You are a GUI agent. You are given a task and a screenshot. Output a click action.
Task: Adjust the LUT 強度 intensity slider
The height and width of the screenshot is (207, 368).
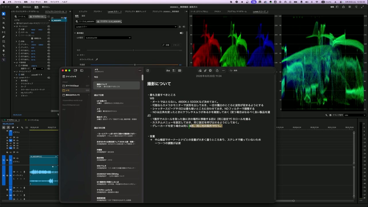133,50
